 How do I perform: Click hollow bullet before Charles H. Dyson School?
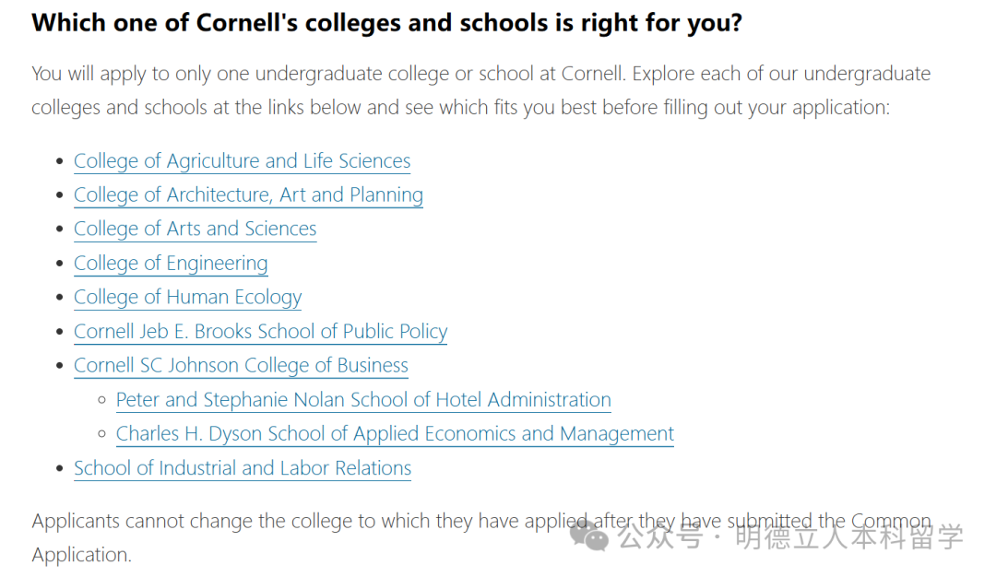pyautogui.click(x=101, y=434)
